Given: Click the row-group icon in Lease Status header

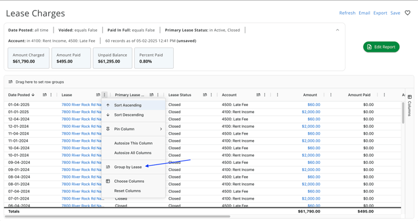Looking at the screenshot, I should [205, 94].
